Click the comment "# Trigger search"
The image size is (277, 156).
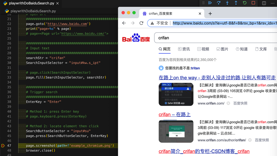pos(42,92)
